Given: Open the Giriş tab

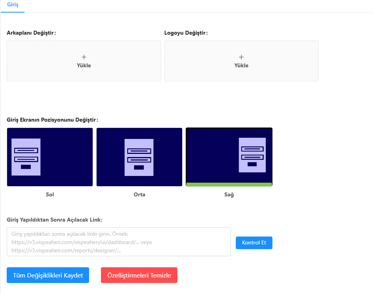Looking at the screenshot, I should click(x=13, y=5).
